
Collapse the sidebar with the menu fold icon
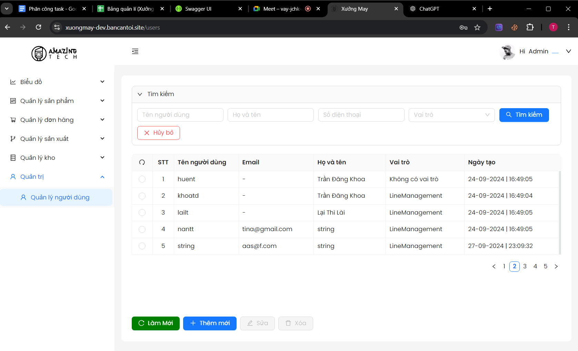(x=135, y=51)
